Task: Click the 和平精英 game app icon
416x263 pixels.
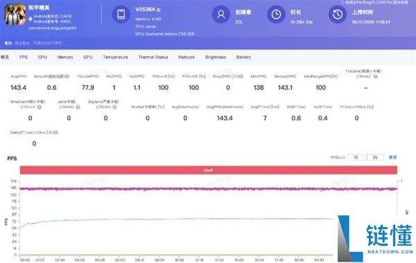Action: click(15, 15)
